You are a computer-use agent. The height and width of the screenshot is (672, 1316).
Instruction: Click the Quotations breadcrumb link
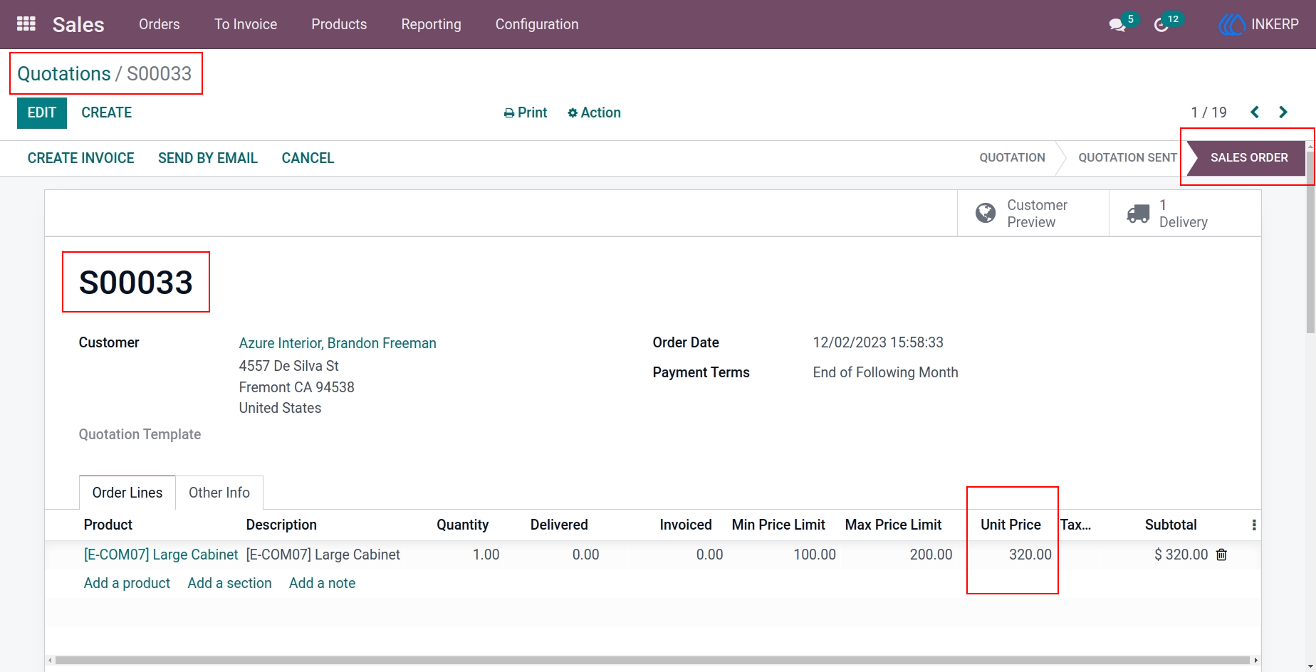click(64, 73)
